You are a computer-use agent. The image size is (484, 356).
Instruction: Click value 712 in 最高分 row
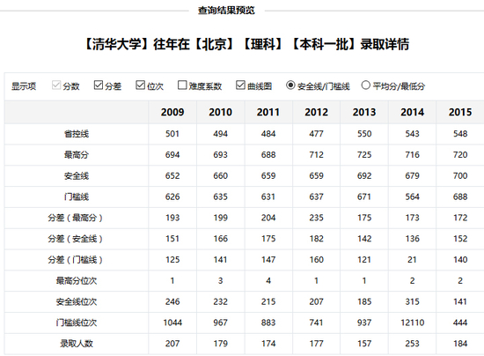tap(317, 155)
